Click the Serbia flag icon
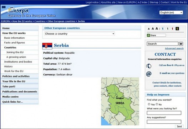188x129 pixels. (47, 46)
